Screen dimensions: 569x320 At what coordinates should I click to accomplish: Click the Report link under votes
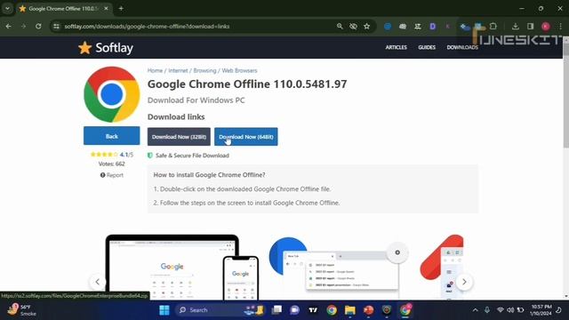(112, 175)
